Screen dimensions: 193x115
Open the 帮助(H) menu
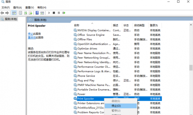pyautogui.click(x=42, y=7)
